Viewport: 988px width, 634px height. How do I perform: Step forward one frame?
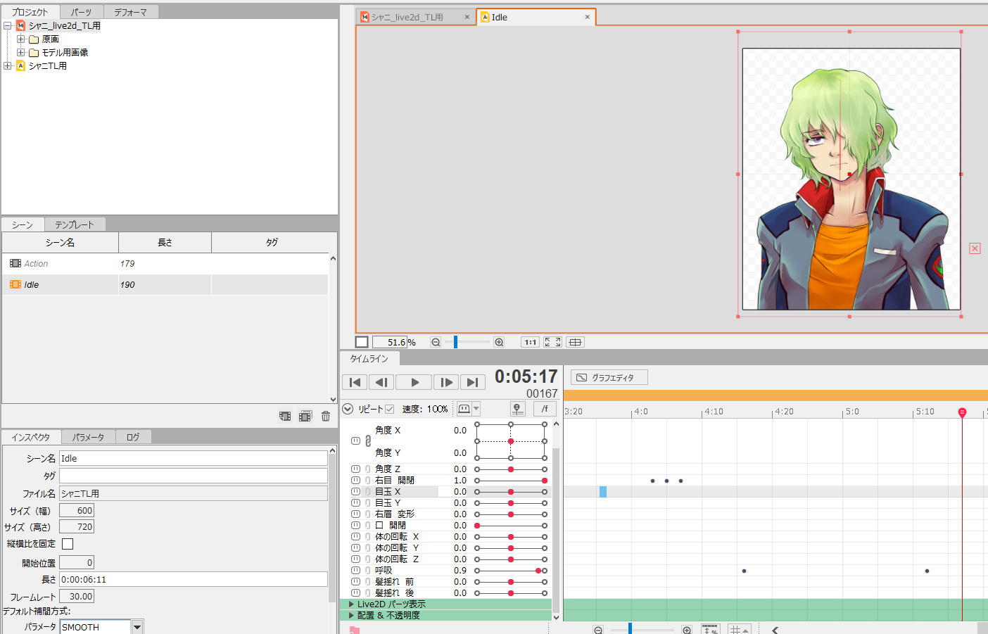point(446,382)
